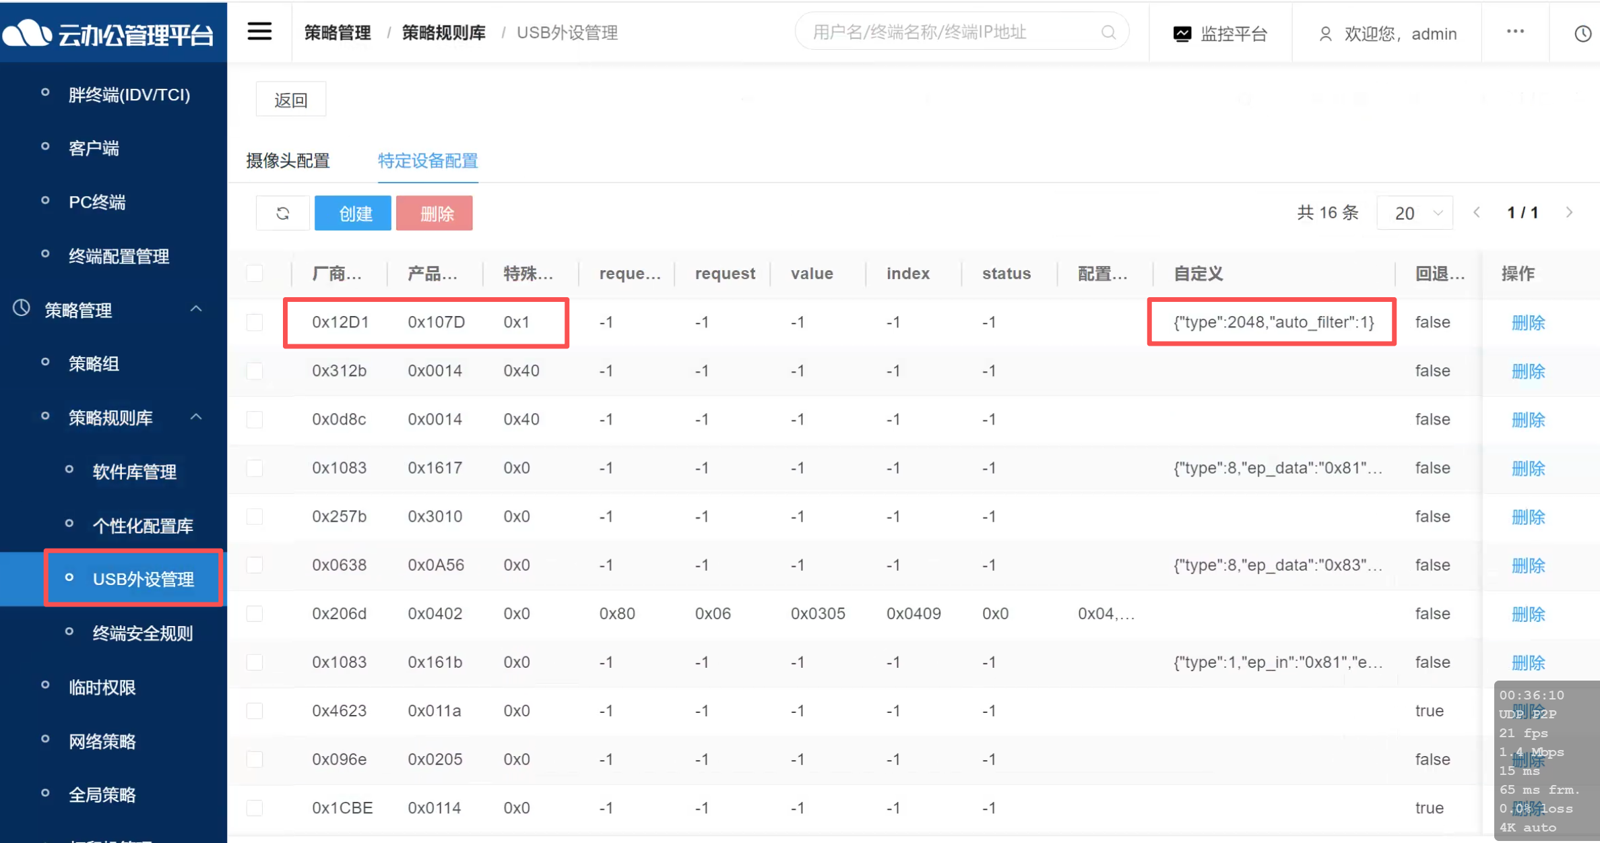1600x843 pixels.
Task: Click the blue 创建 button
Action: 353,214
